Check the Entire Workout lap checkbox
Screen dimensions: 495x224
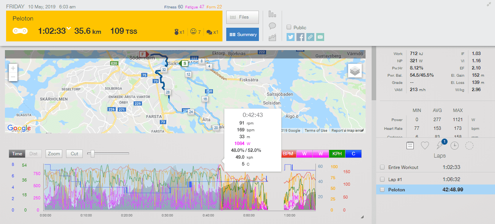click(x=382, y=167)
